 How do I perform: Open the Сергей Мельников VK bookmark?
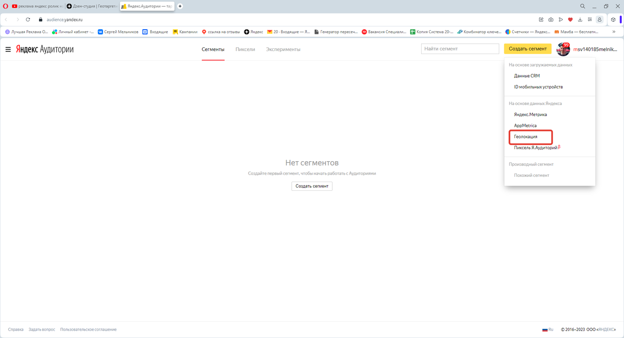[118, 32]
